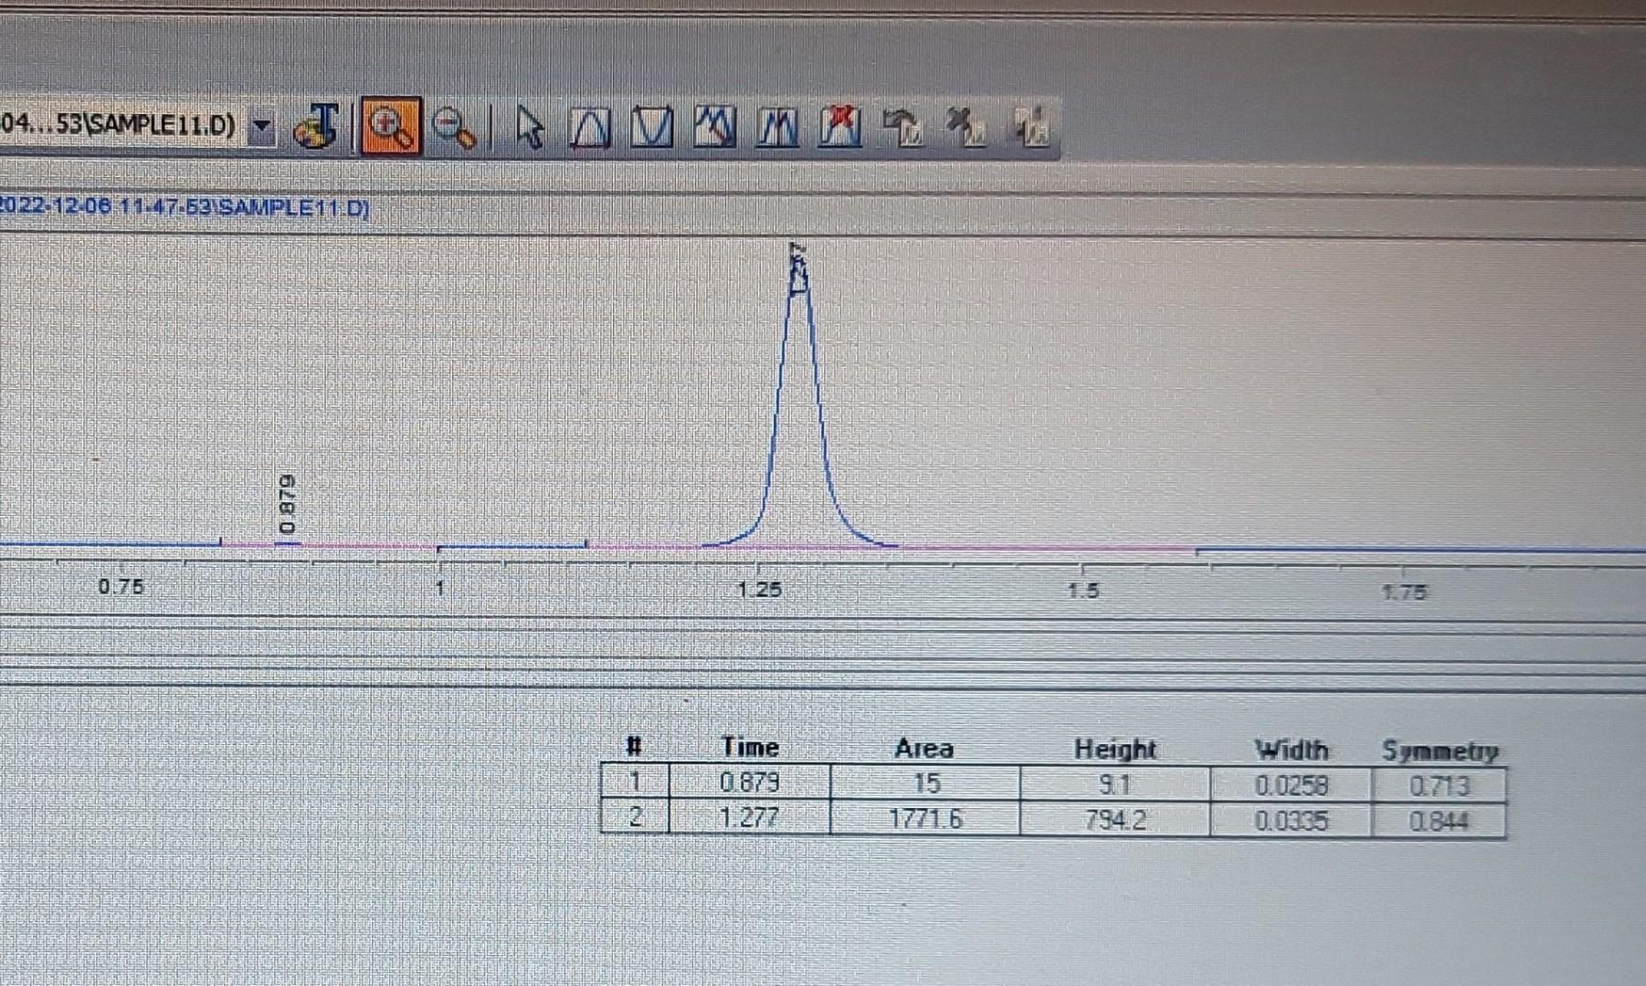This screenshot has height=986, width=1646.
Task: Select the valley baseline integration tool
Action: [x=650, y=128]
